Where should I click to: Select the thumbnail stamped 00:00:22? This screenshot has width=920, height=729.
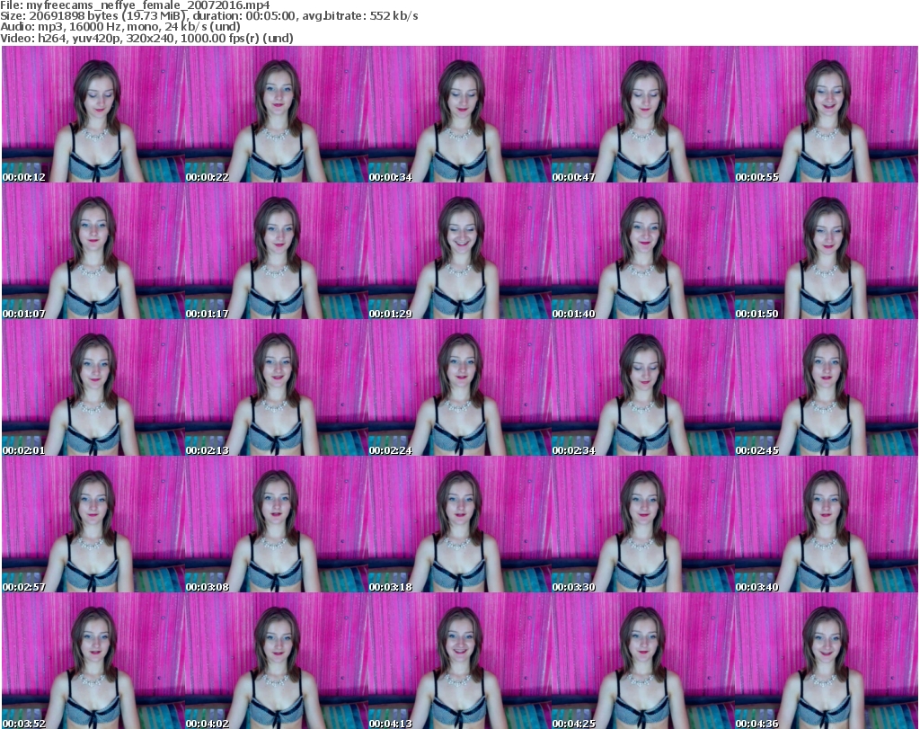pos(277,114)
